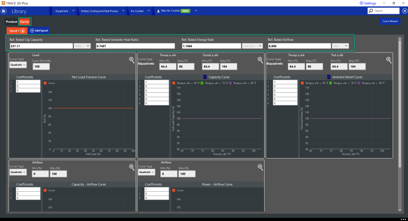Click the search magnifier icon
This screenshot has width=408, height=221.
(371, 10)
